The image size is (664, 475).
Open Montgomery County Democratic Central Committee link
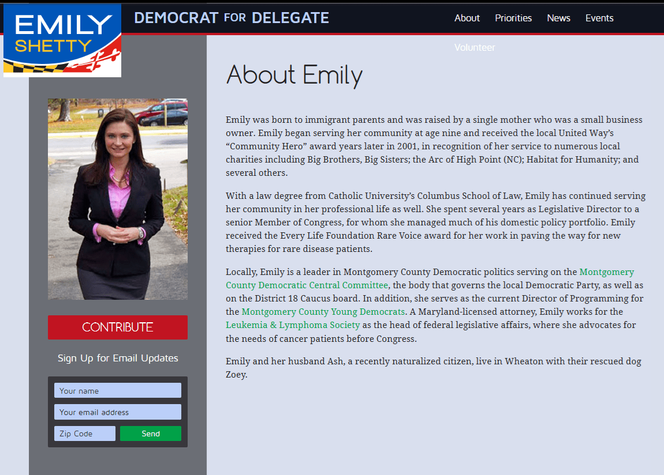click(x=307, y=285)
